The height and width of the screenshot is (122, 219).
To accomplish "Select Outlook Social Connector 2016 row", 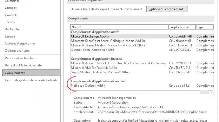I will [x=142, y=50].
